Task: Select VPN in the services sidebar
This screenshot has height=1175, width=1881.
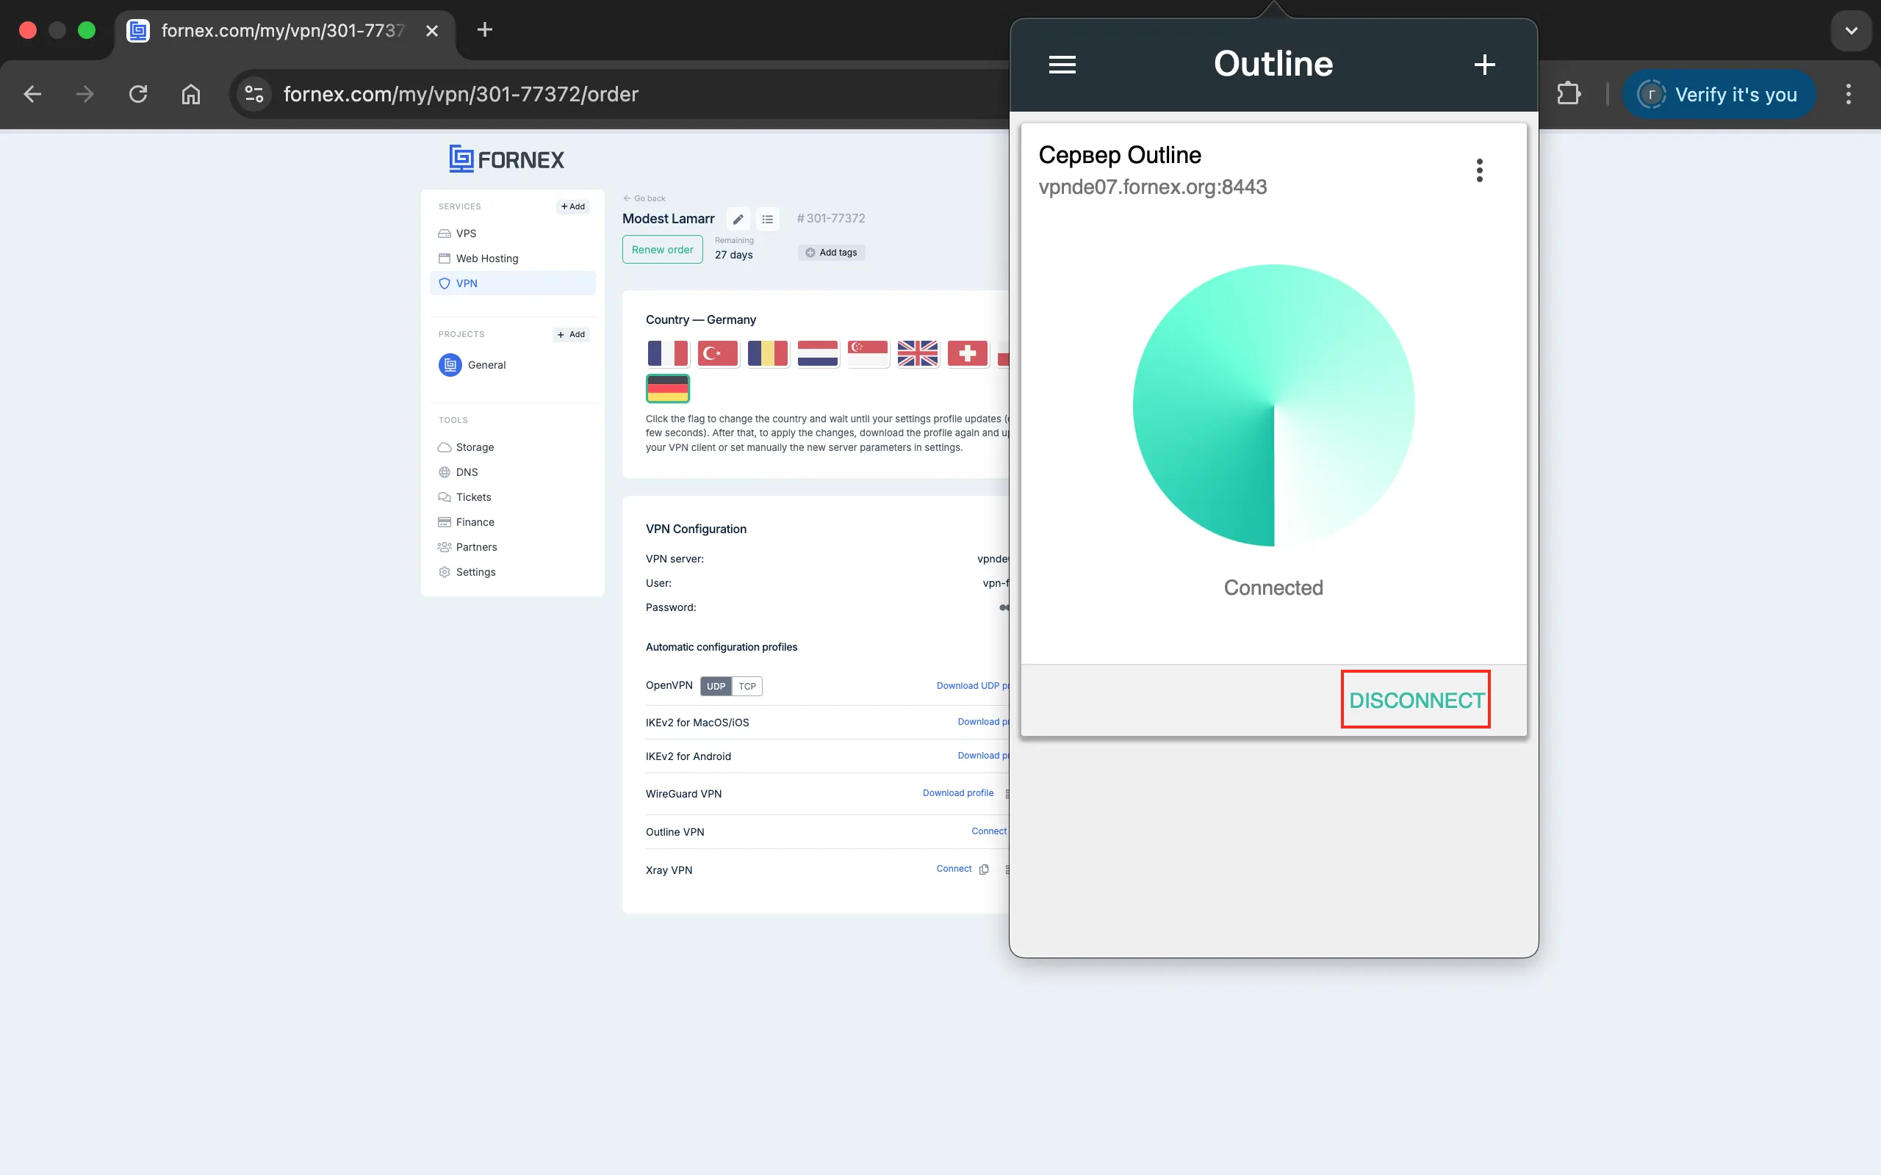Action: pyautogui.click(x=513, y=283)
